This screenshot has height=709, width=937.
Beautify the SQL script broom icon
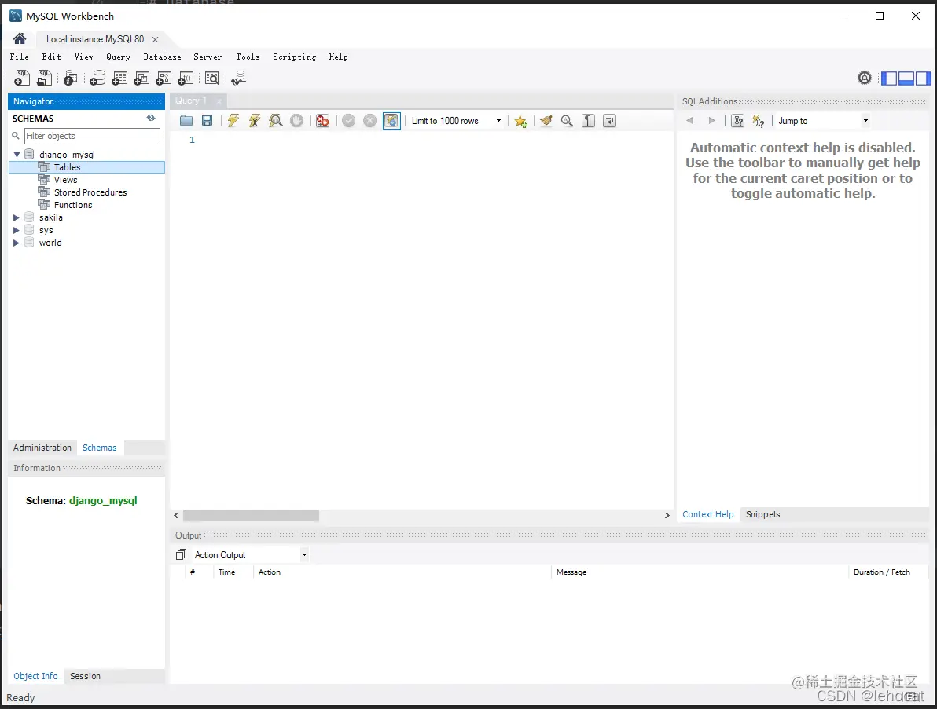pyautogui.click(x=546, y=121)
